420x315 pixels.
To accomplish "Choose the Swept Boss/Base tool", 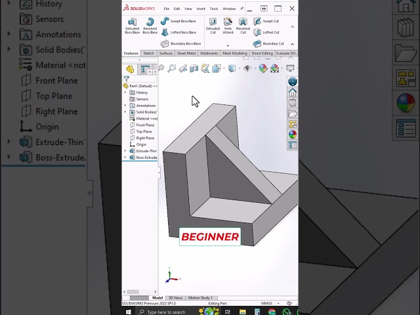I will point(178,21).
